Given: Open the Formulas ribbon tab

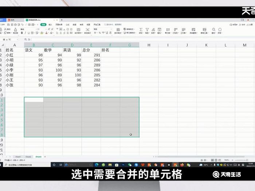Looking at the screenshot, I should coord(68,25).
